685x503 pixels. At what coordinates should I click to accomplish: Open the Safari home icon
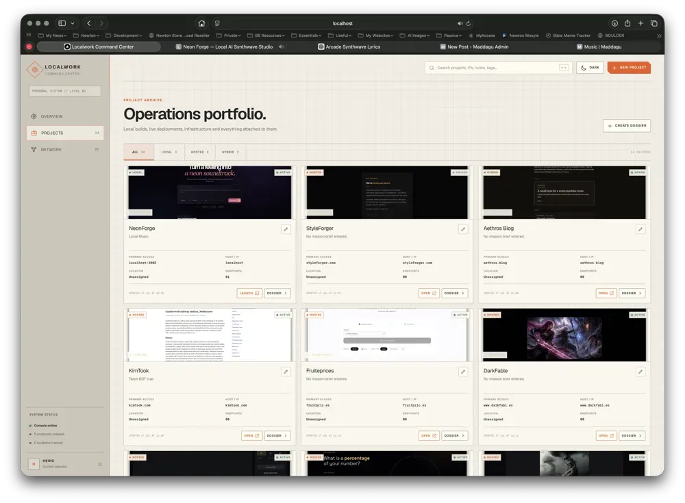[201, 23]
